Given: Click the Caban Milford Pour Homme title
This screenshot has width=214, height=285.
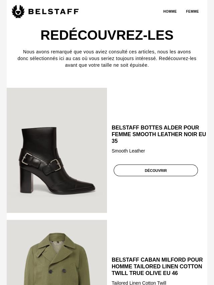Looking at the screenshot, I should pos(157,266).
